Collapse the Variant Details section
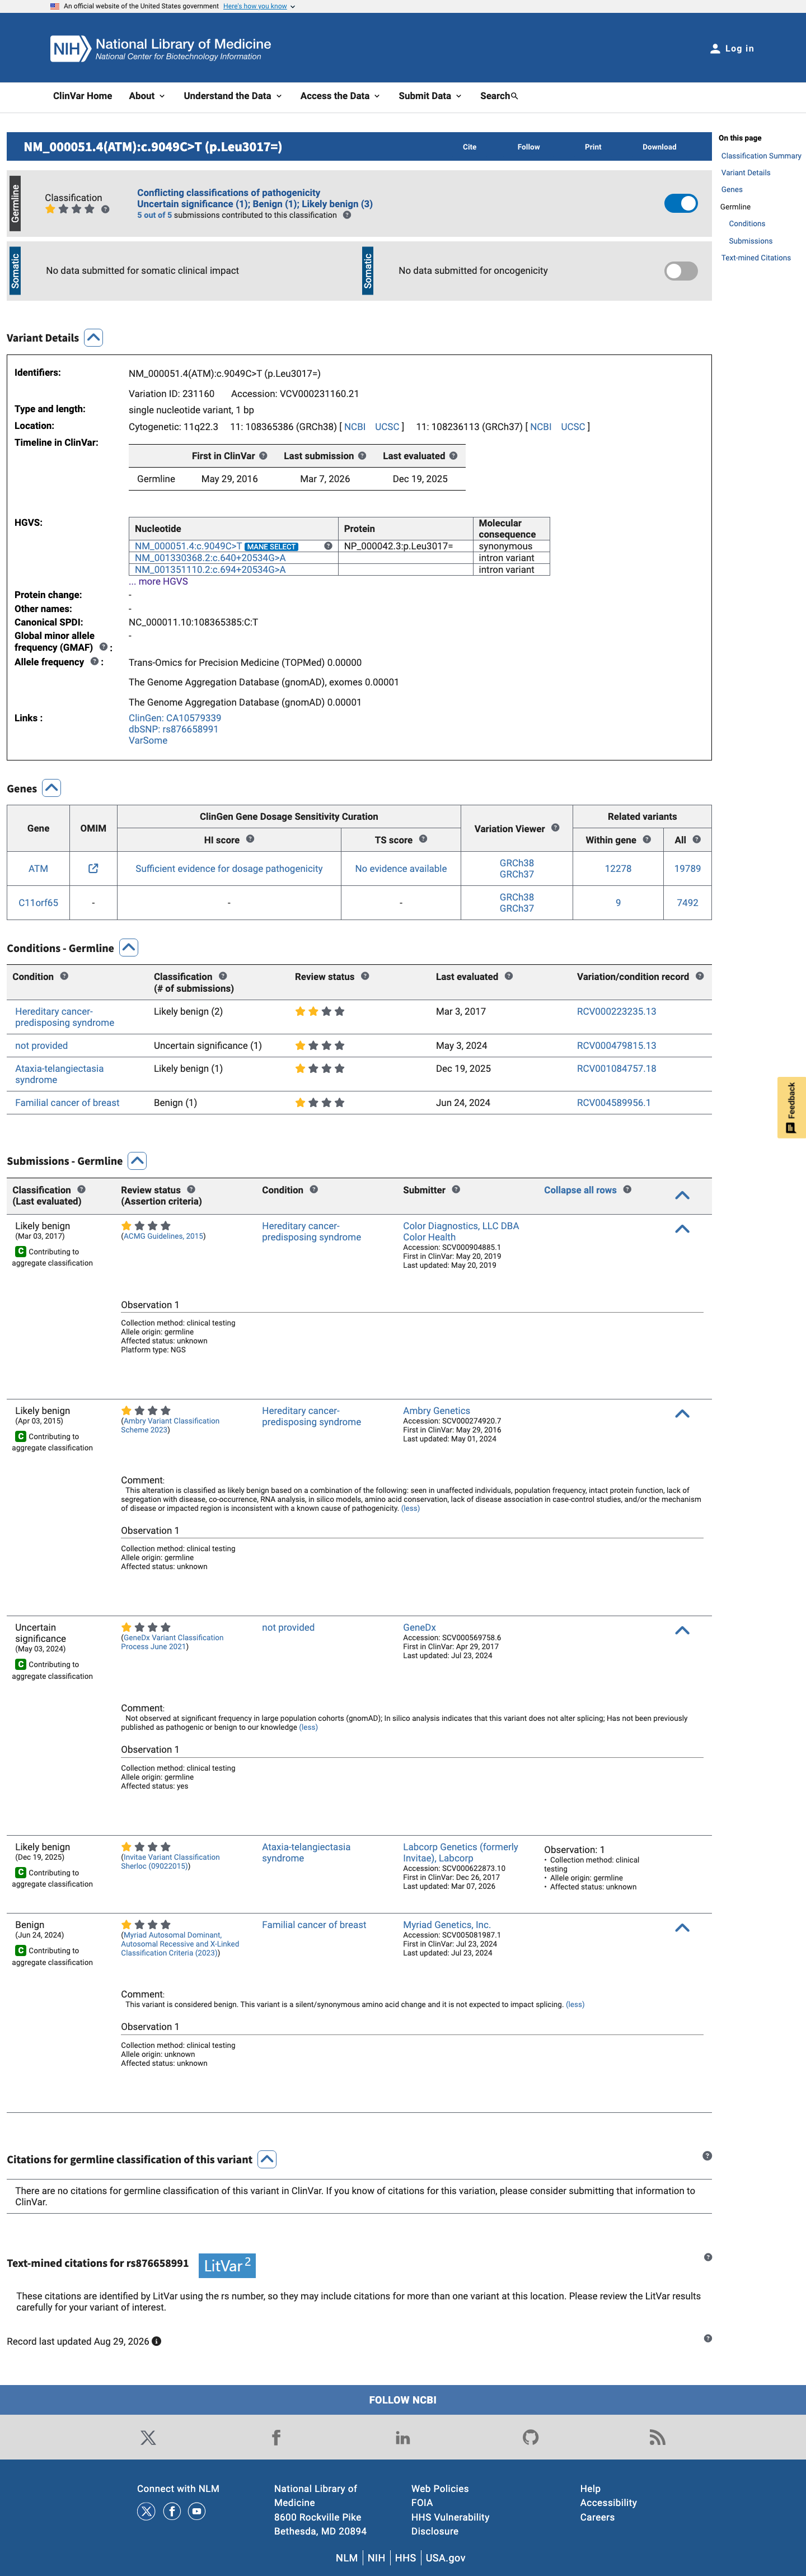The height and width of the screenshot is (2576, 806). [94, 338]
